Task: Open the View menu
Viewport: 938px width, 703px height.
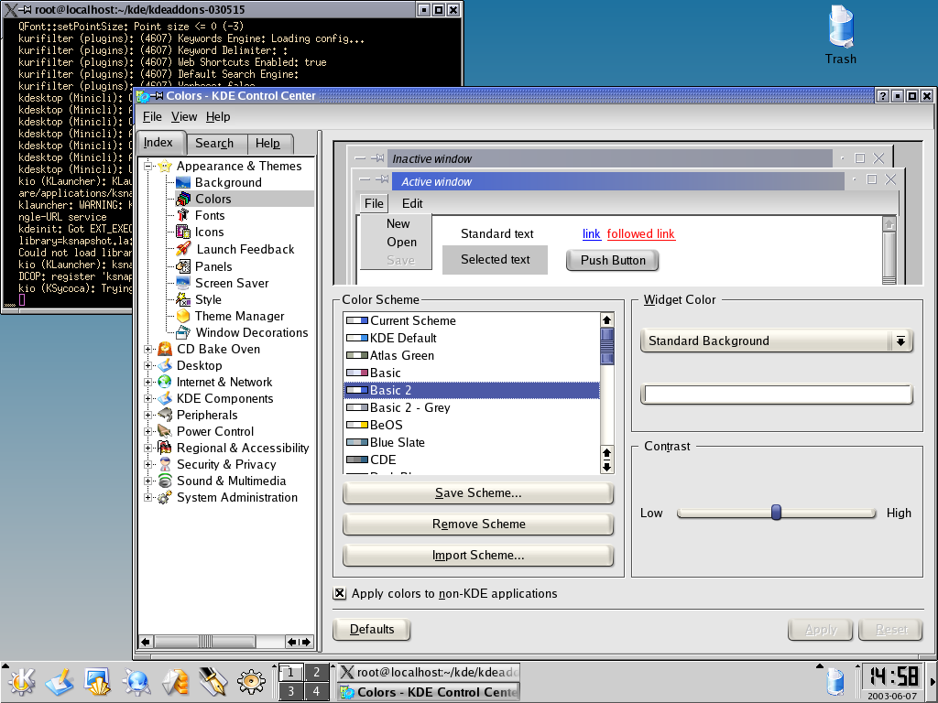Action: (x=183, y=116)
